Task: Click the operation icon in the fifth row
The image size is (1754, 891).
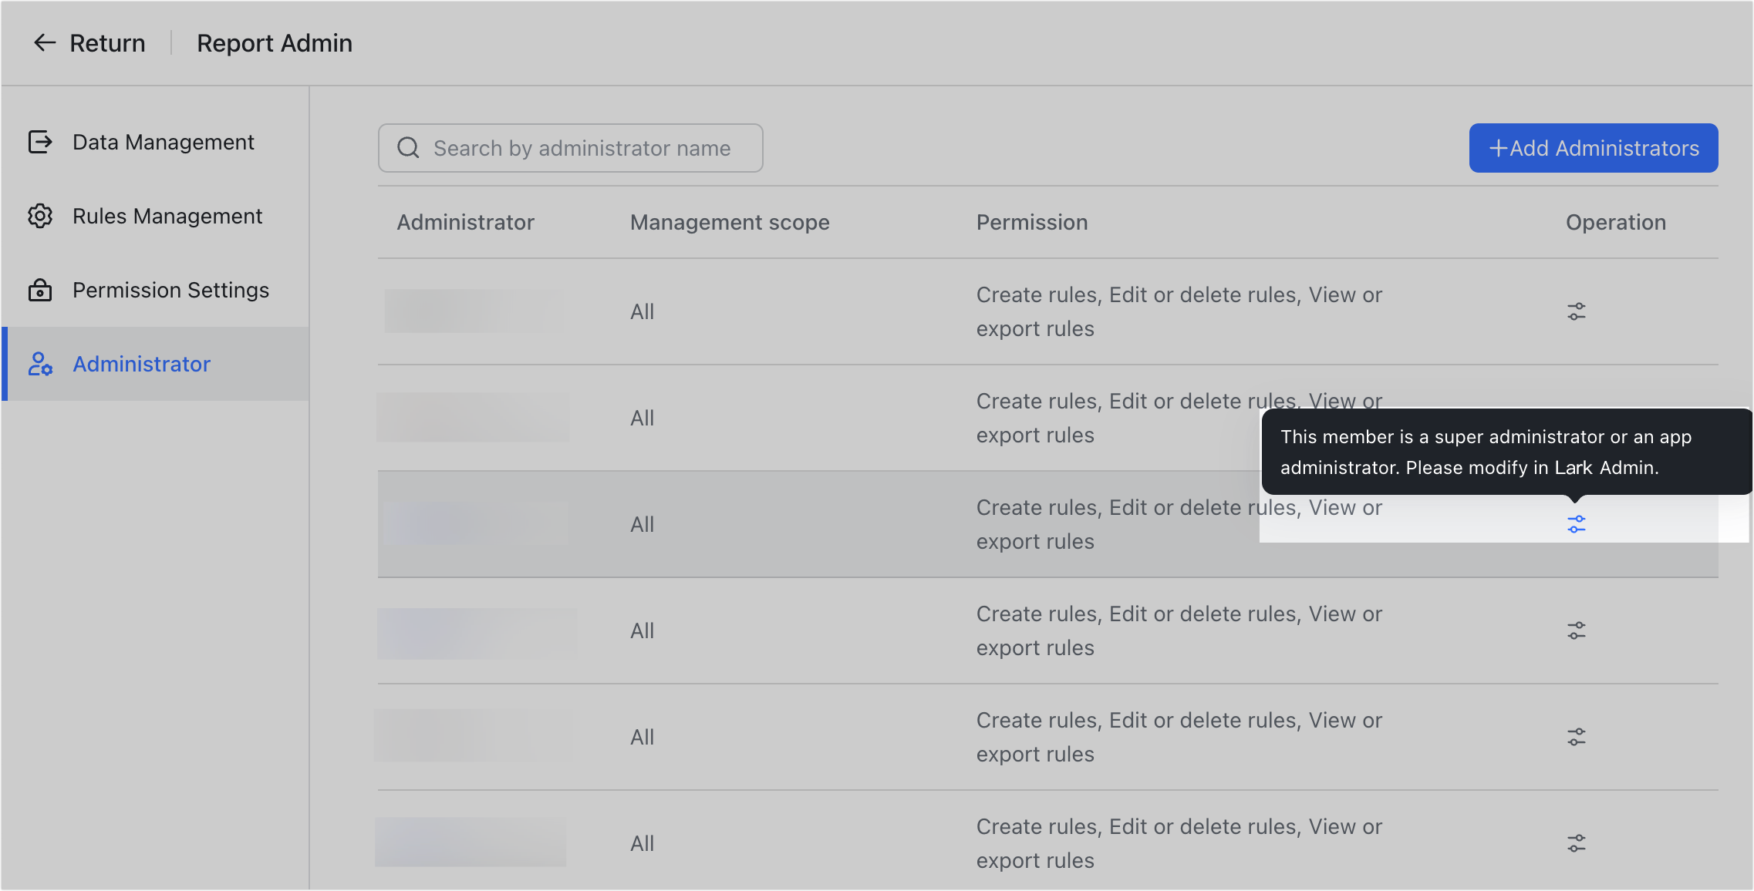Action: (1576, 737)
